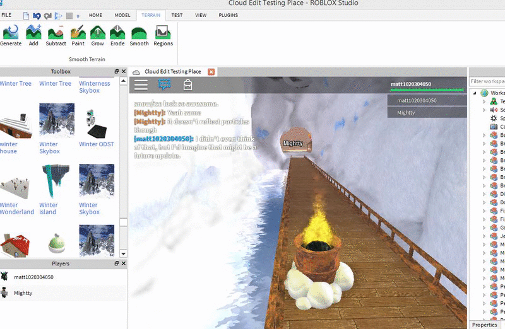
Task: Click the Redo arrow icon
Action: (x=48, y=15)
